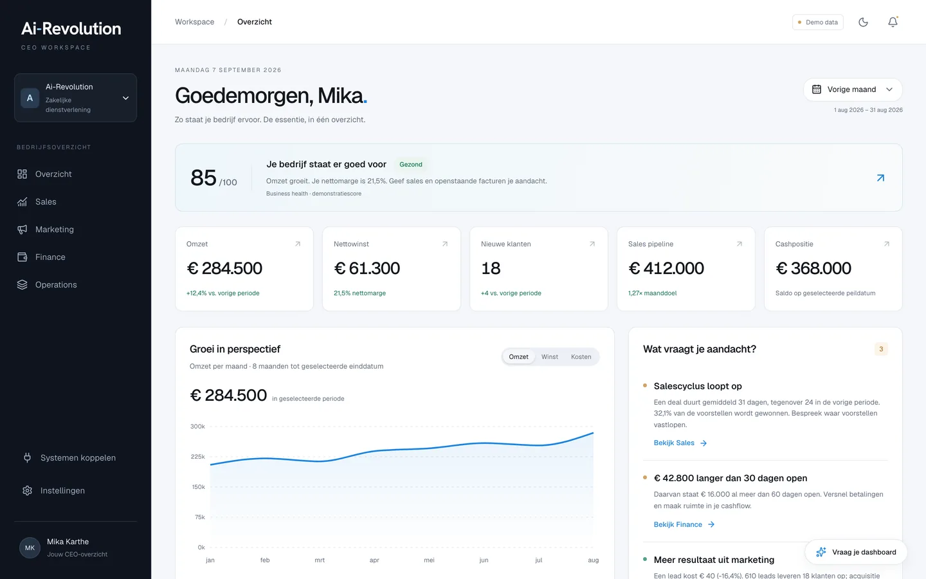This screenshot has height=579, width=926.
Task: Click the 300k label on the chart axis
Action: 197,427
